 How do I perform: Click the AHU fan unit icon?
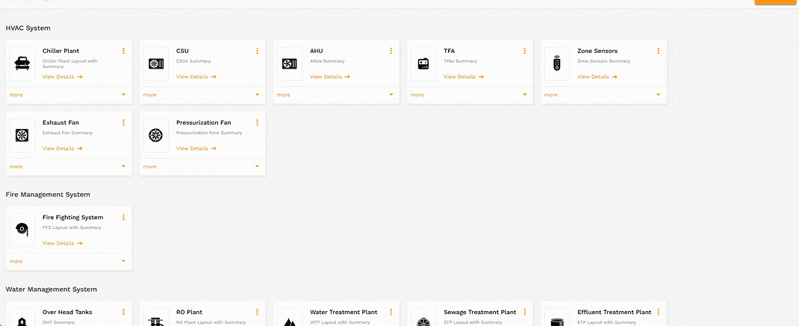tap(290, 63)
